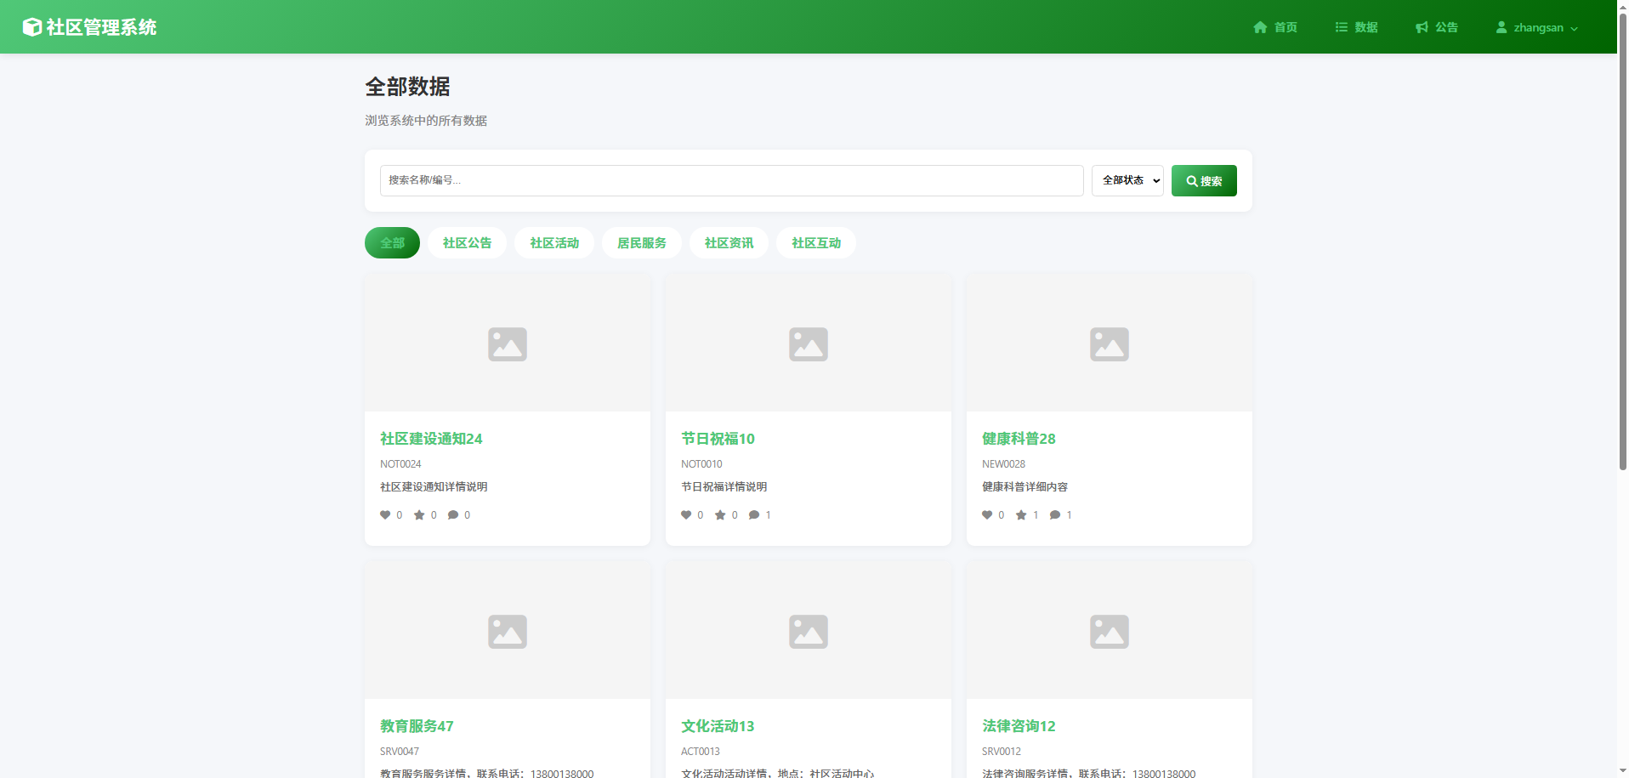Click the green 搜索 button
Image resolution: width=1629 pixels, height=778 pixels.
click(x=1204, y=180)
